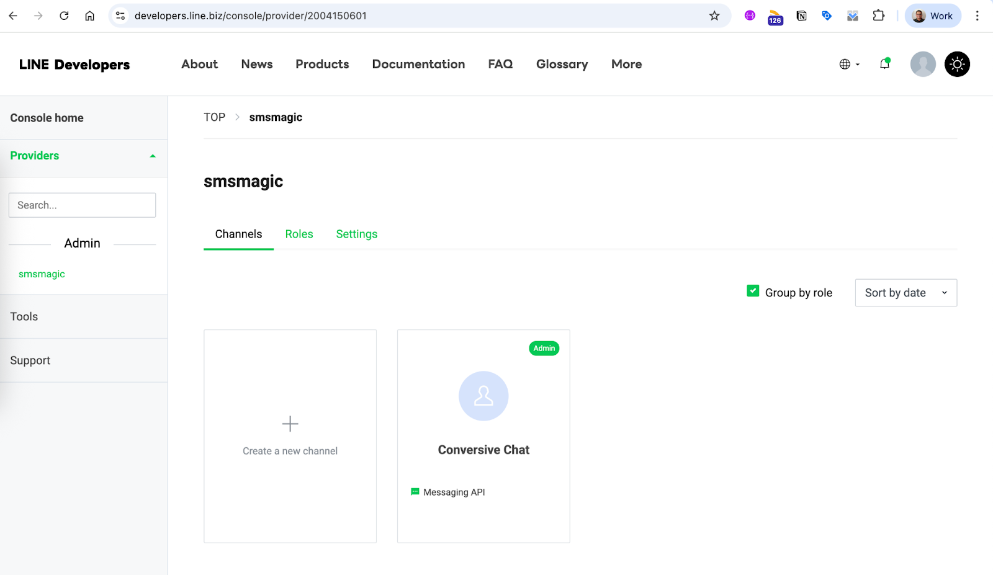Click the TOP breadcrumb link
Viewport: 993px width, 575px height.
click(214, 117)
